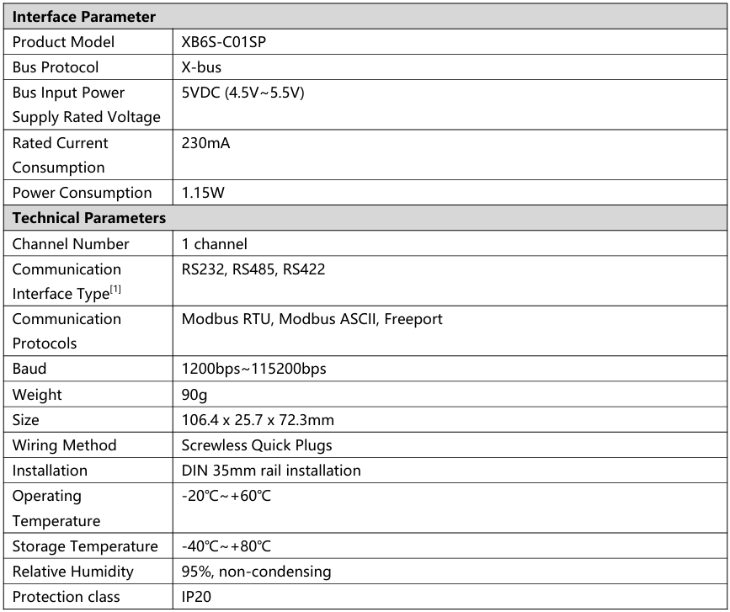Viewport: 730px width, 612px height.
Task: Select the 1.15W power consumption value
Action: 203,193
